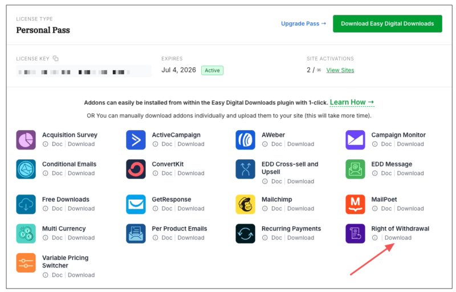Screen dimensions: 456x292
Task: Follow the Learn How link
Action: (352, 103)
